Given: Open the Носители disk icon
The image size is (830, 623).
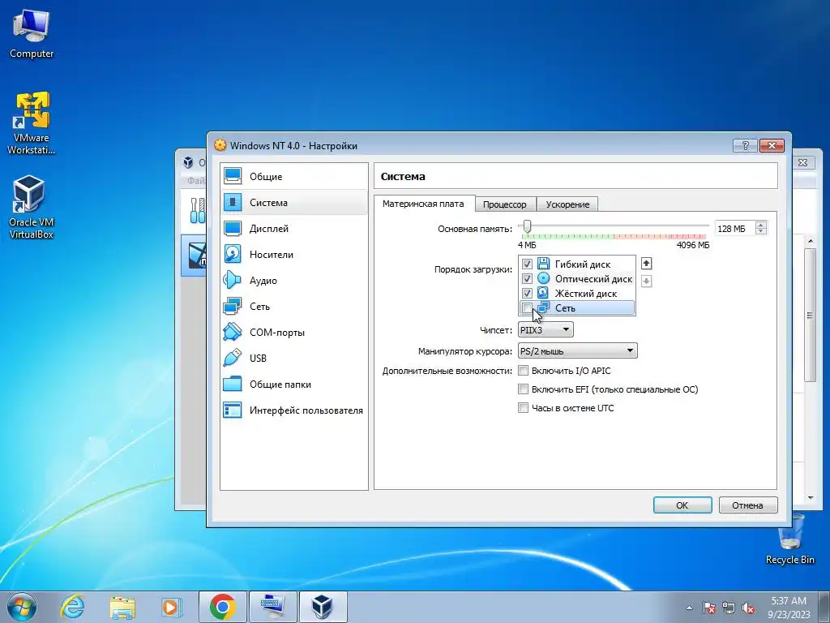Looking at the screenshot, I should [233, 254].
